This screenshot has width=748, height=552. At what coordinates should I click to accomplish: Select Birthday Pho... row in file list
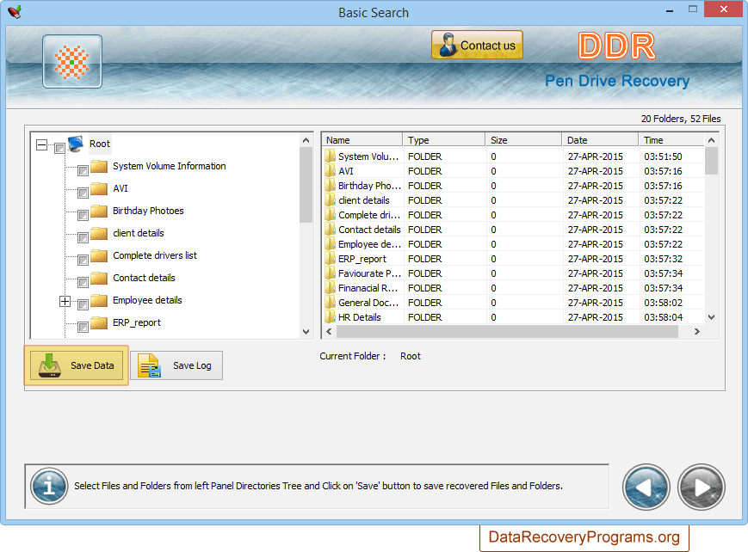pyautogui.click(x=513, y=186)
